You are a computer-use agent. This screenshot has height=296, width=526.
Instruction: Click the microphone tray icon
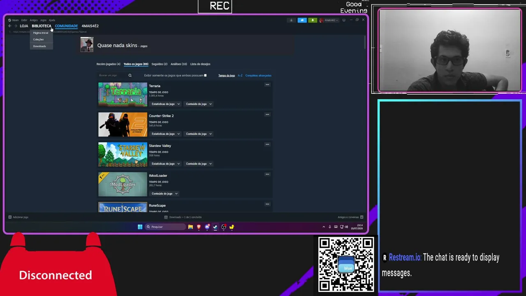tap(330, 227)
